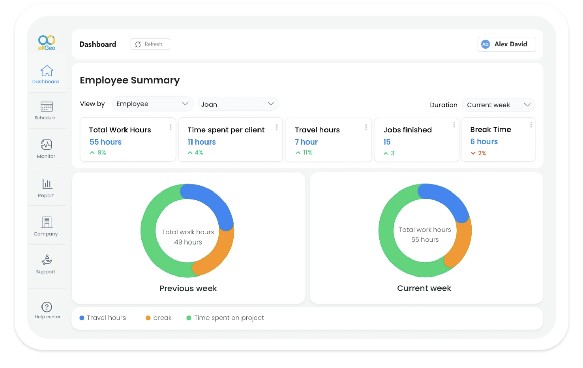Click the up arrow next to 3

tap(386, 153)
